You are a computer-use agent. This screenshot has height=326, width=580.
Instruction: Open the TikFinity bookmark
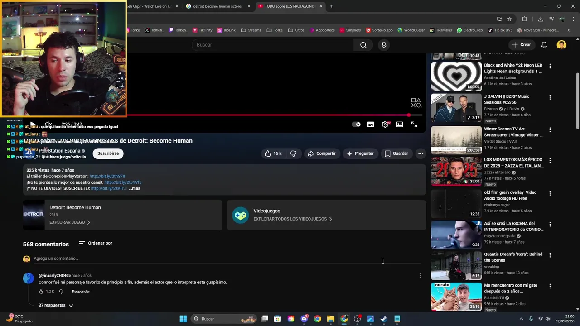pos(202,30)
